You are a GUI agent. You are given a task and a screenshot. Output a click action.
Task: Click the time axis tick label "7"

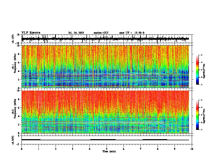141,149
